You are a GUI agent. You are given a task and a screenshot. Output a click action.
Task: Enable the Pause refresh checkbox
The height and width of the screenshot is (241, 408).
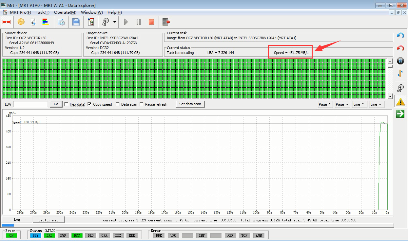coord(142,104)
